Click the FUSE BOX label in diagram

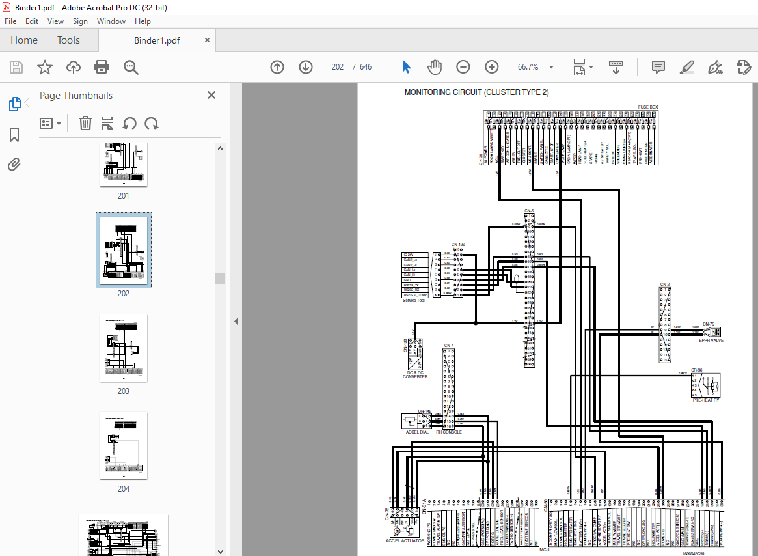click(x=648, y=107)
